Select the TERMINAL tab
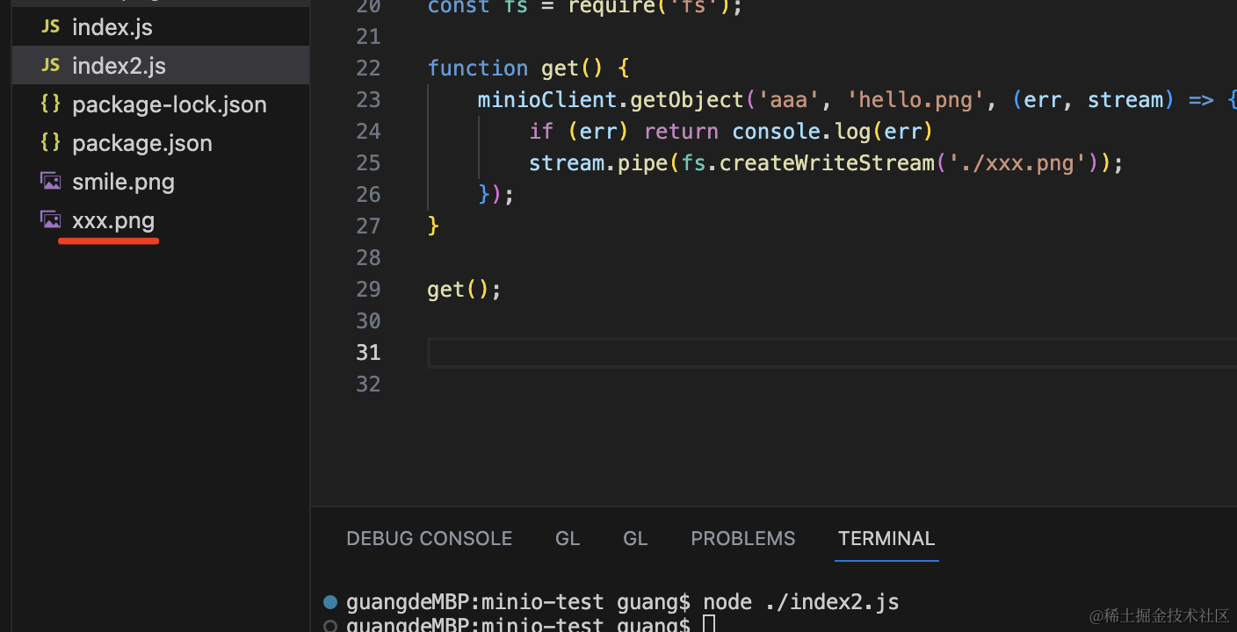 pos(886,539)
